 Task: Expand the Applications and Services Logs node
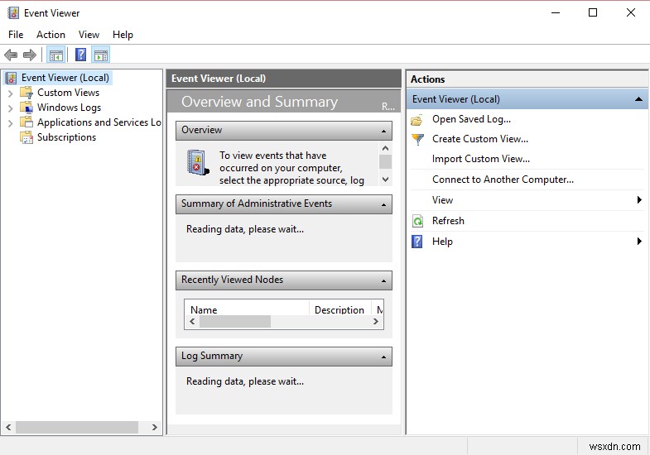[11, 123]
